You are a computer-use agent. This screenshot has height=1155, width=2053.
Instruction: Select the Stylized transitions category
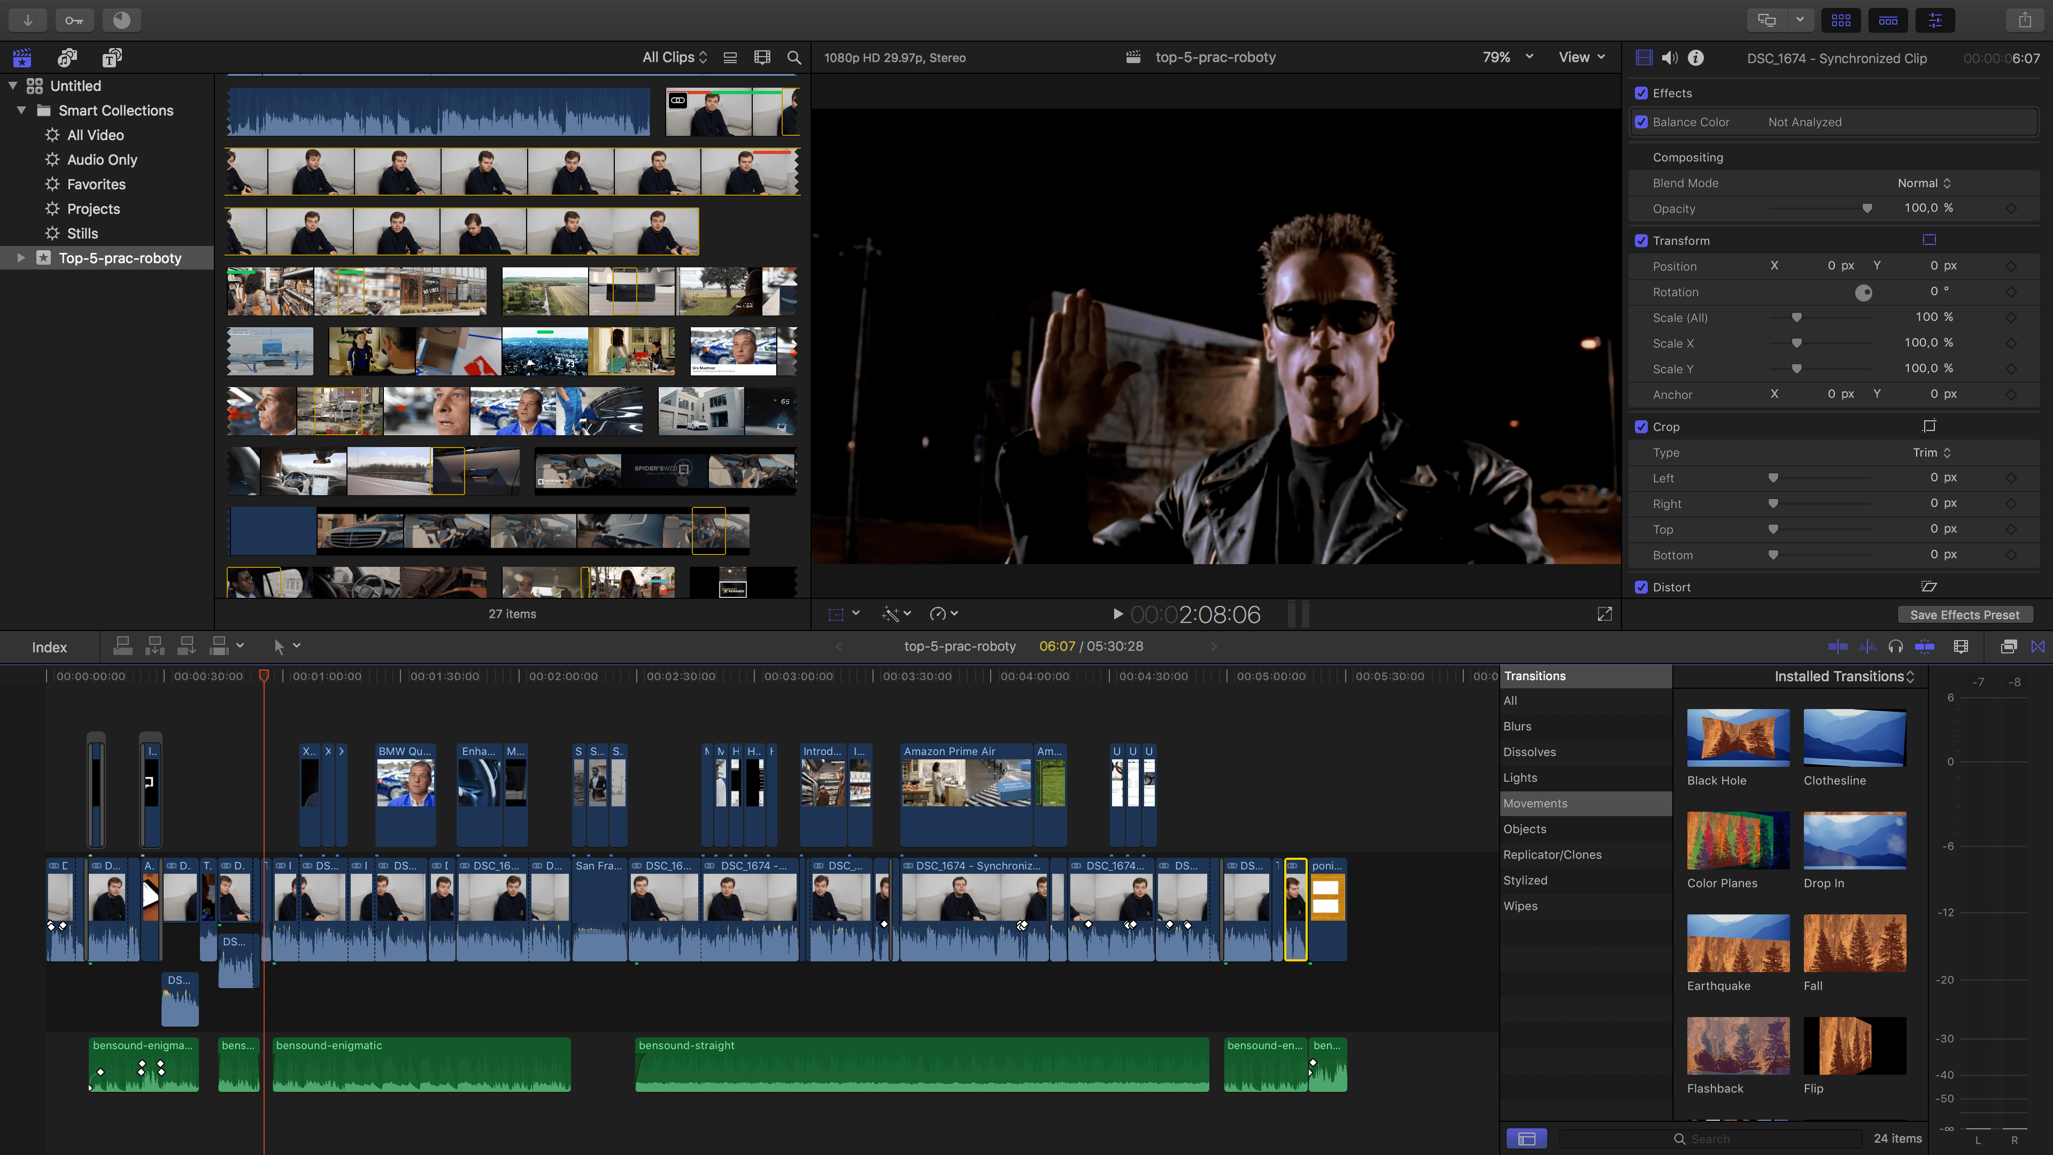(x=1586, y=880)
